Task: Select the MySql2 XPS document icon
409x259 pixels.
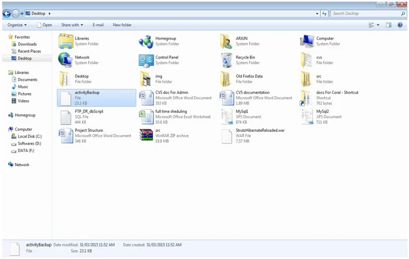Action: click(307, 116)
